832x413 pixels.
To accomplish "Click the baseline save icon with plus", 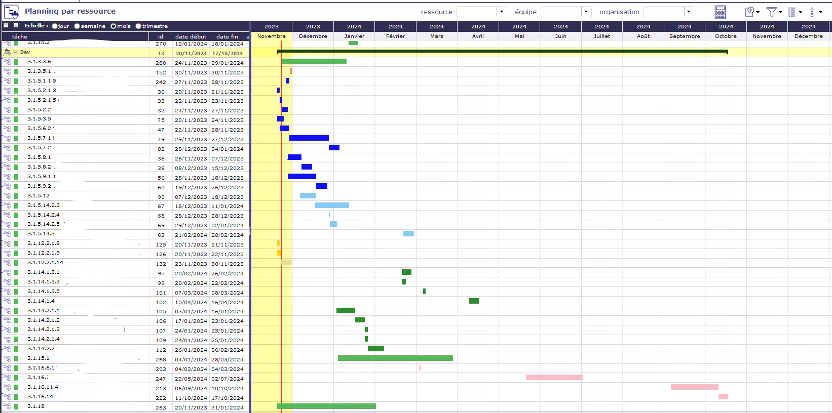I will [750, 12].
